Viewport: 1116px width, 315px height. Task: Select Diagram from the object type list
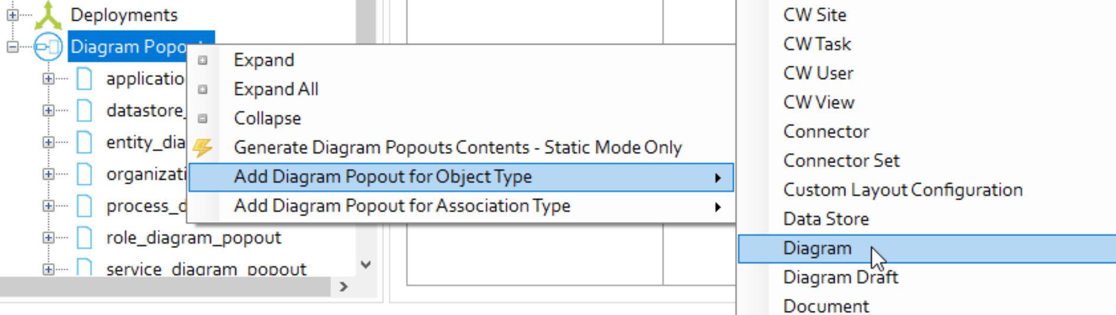[x=817, y=248]
